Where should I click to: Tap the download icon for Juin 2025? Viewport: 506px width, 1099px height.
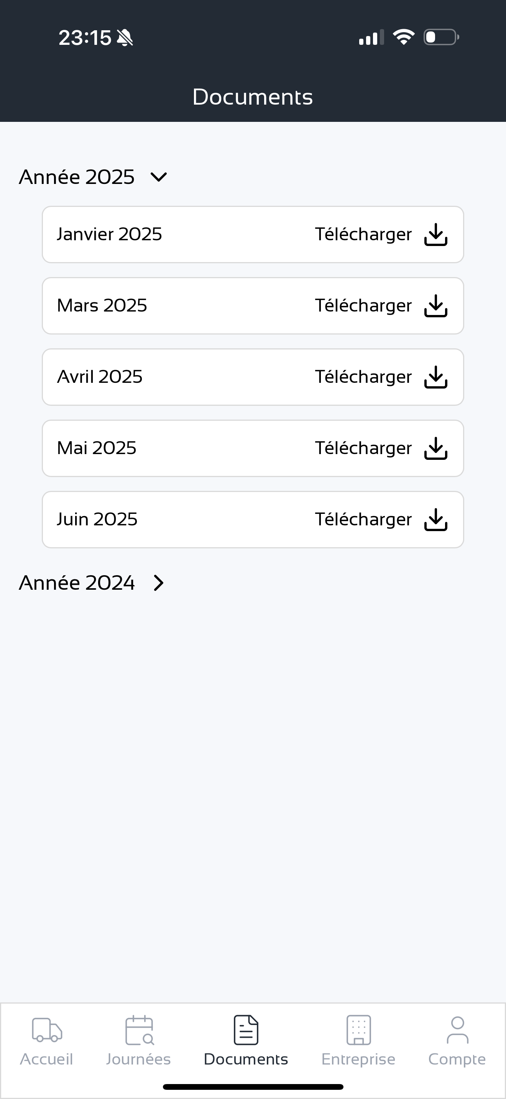[x=435, y=520]
